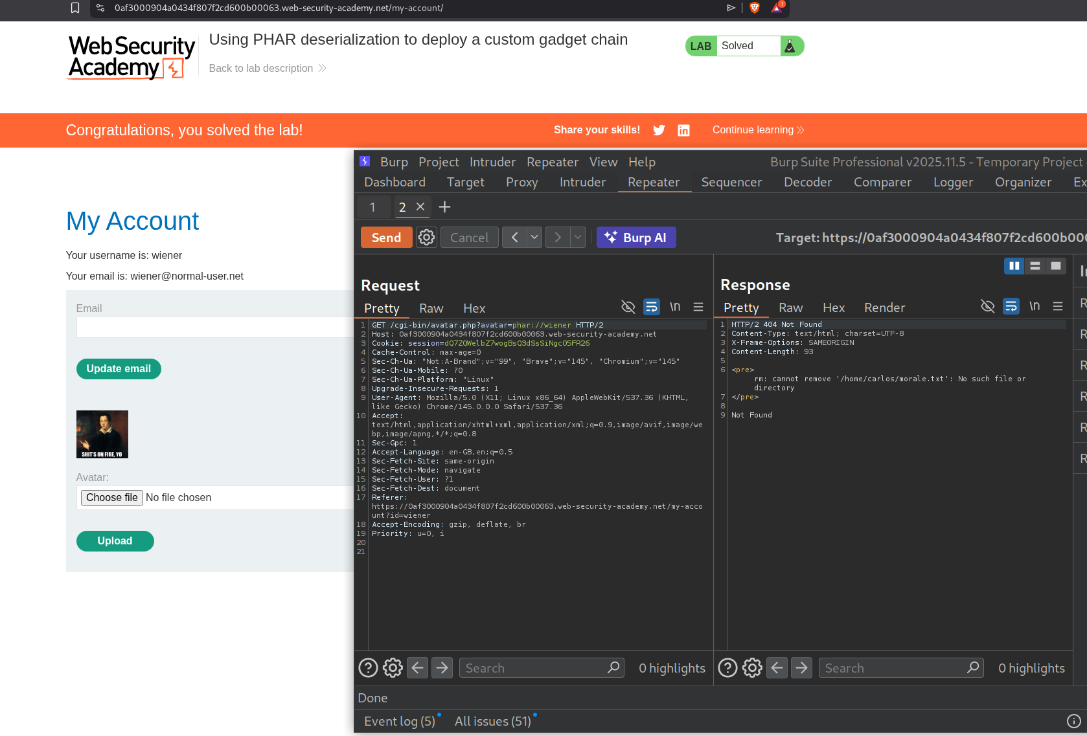Share on LinkedIn via its icon

tap(683, 130)
